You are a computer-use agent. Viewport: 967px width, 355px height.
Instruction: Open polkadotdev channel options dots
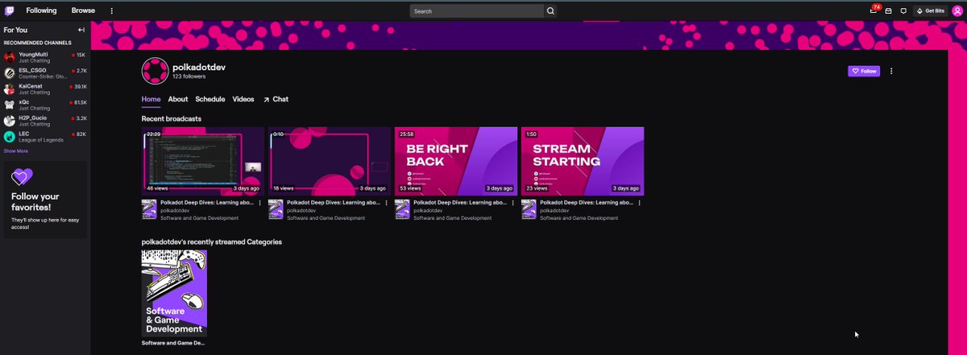[x=891, y=71]
